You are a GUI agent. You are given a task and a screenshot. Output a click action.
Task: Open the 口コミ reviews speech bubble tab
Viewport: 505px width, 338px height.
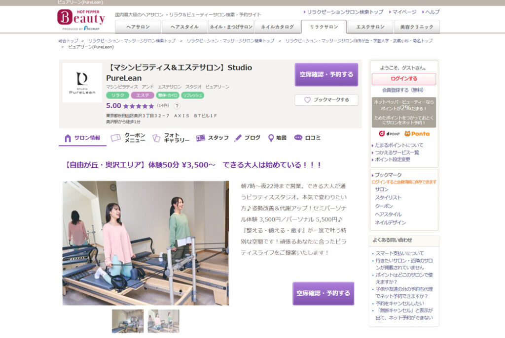coord(307,138)
